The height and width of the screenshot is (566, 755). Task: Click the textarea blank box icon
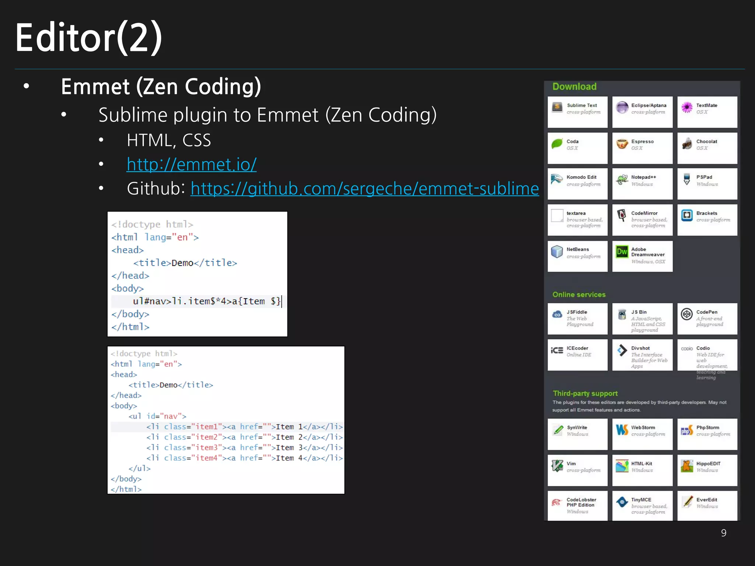click(557, 216)
